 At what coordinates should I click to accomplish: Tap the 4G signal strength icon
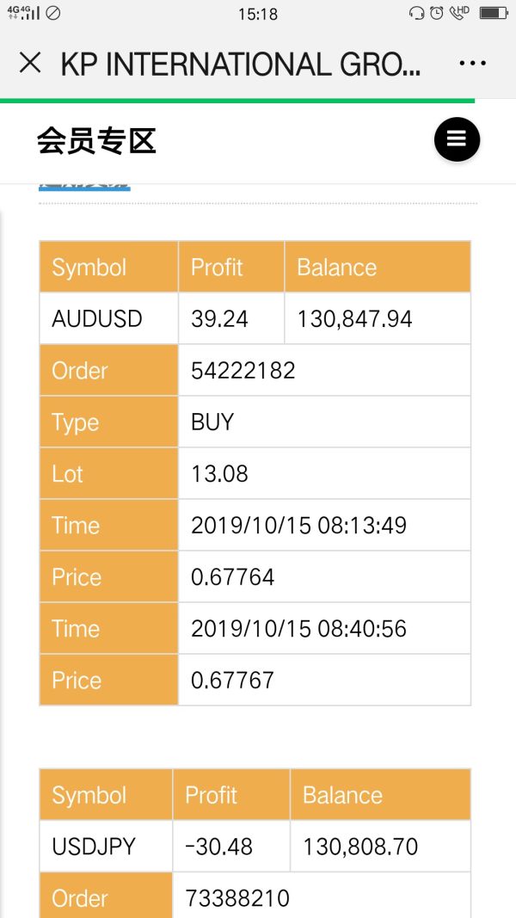(x=23, y=12)
